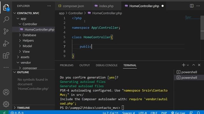Open the Problems panel tab

point(67,65)
